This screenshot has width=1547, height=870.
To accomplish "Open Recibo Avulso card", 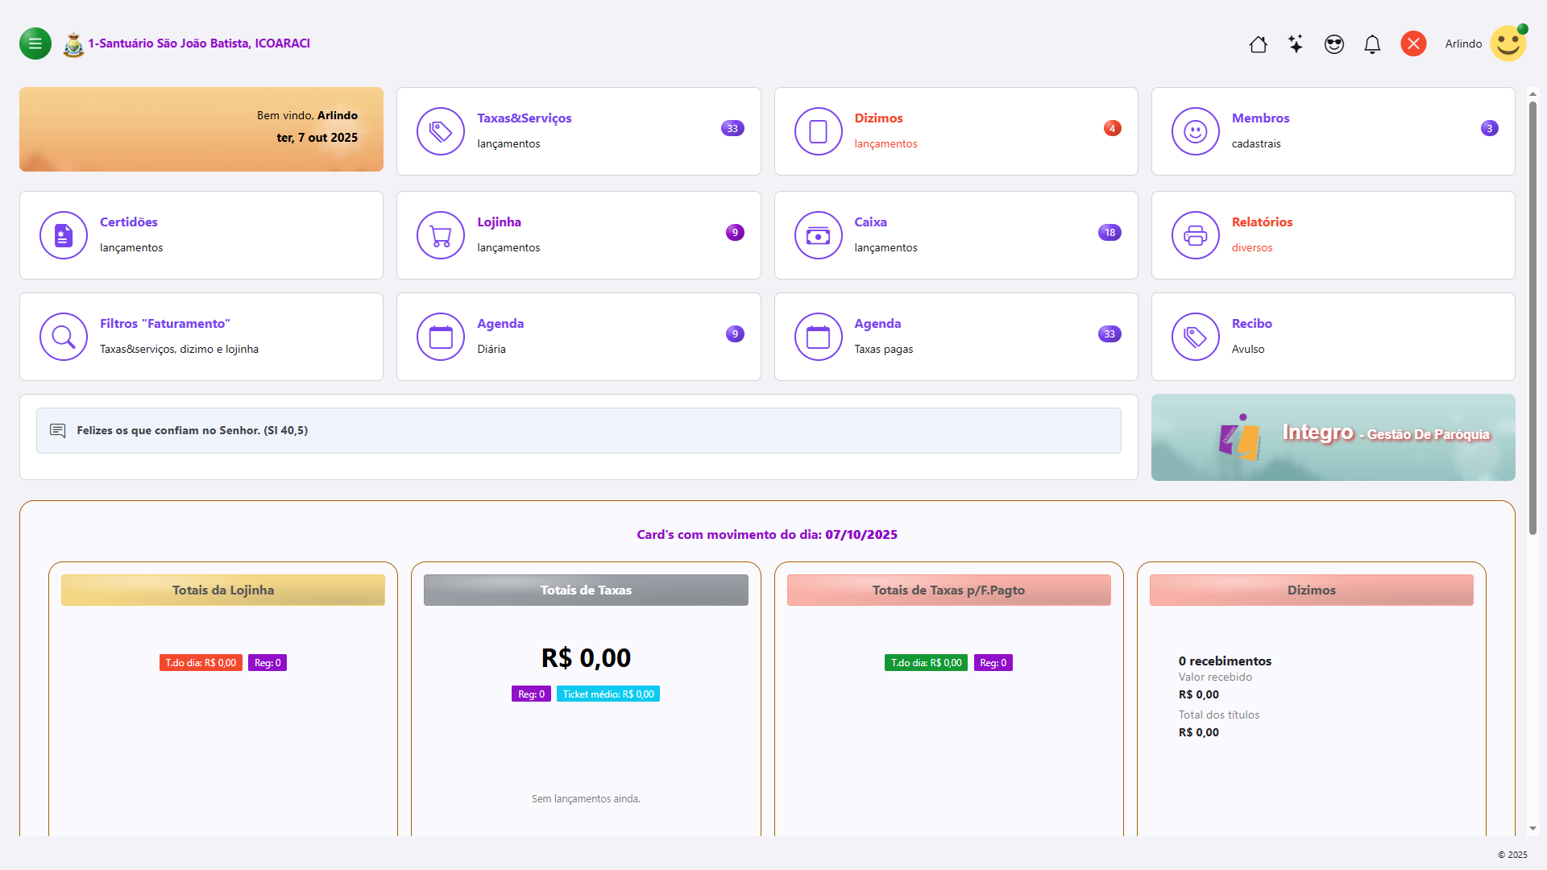I will [1333, 337].
